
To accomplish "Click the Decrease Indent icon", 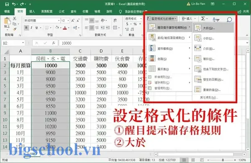I will click(102, 28).
